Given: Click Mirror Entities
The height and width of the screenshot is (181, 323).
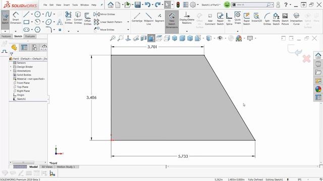Looking at the screenshot, I should (104, 14).
